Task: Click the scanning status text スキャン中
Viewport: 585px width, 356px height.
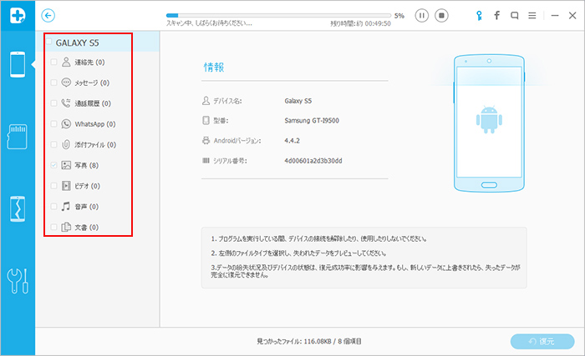Action: tap(209, 23)
